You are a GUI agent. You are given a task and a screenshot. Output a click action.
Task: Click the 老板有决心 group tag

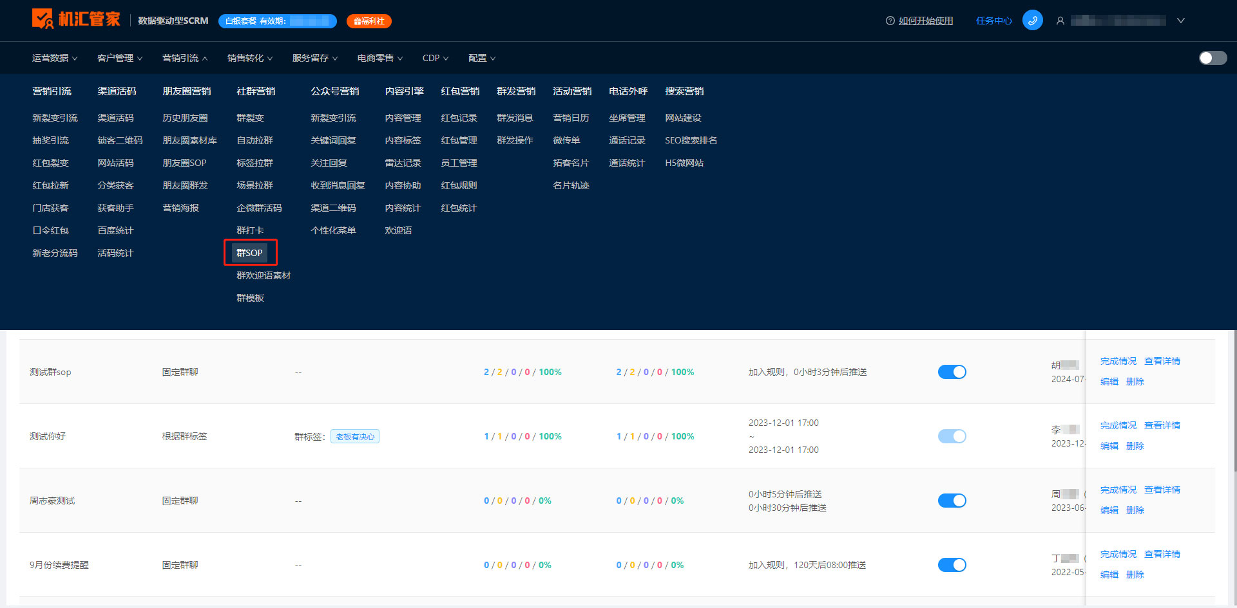point(355,436)
